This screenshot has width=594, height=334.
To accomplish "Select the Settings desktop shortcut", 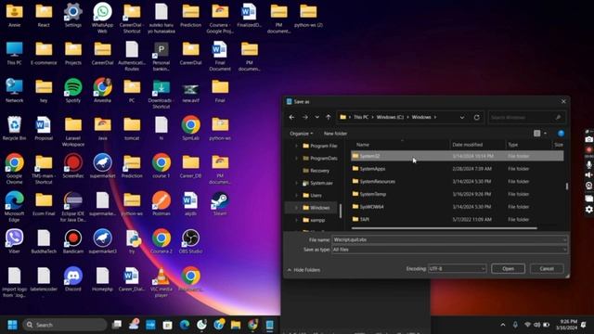I will click(x=73, y=15).
